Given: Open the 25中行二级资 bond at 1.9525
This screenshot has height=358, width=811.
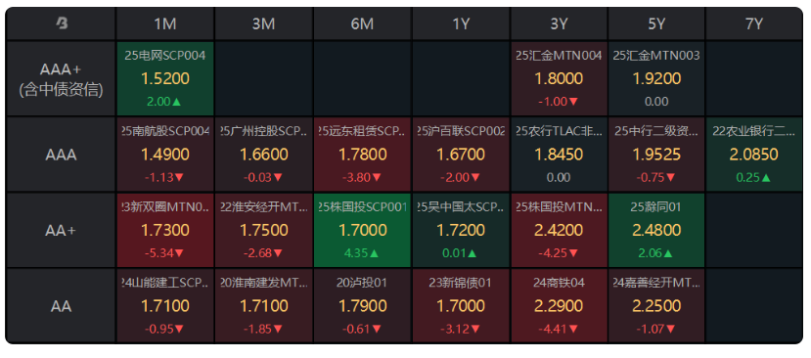Looking at the screenshot, I should tap(656, 155).
